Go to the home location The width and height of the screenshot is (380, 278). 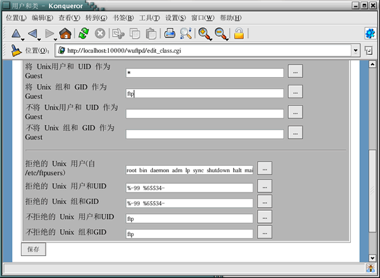[65, 34]
